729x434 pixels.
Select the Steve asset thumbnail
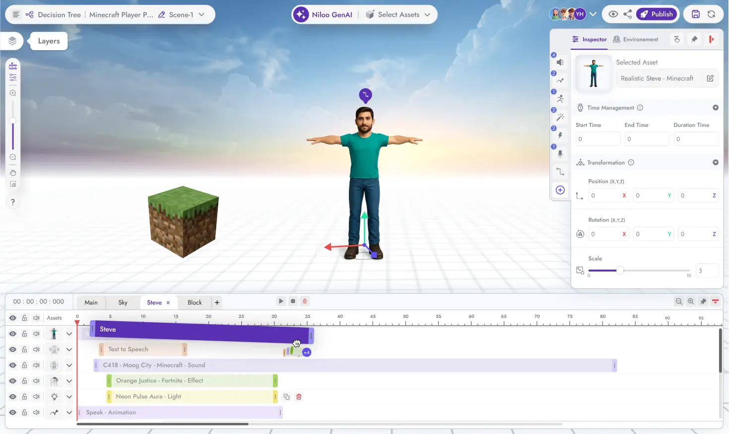(594, 73)
